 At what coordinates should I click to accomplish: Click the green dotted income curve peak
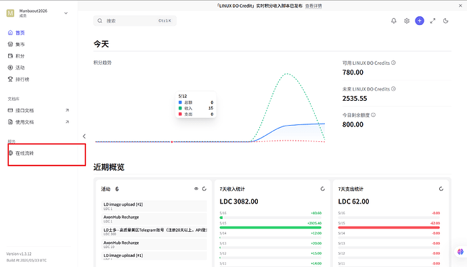287,74
